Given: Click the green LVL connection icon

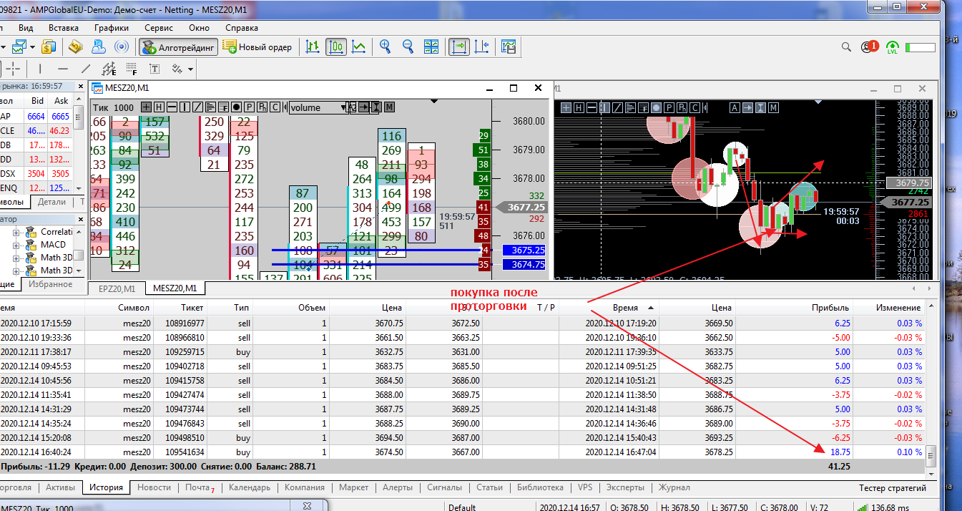Looking at the screenshot, I should (x=893, y=47).
